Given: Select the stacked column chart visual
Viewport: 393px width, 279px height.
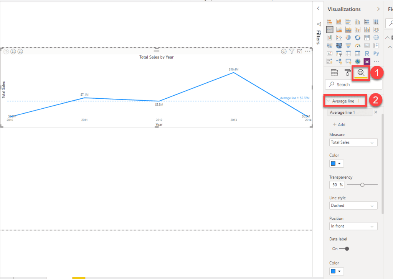Looking at the screenshot, I should (x=339, y=22).
